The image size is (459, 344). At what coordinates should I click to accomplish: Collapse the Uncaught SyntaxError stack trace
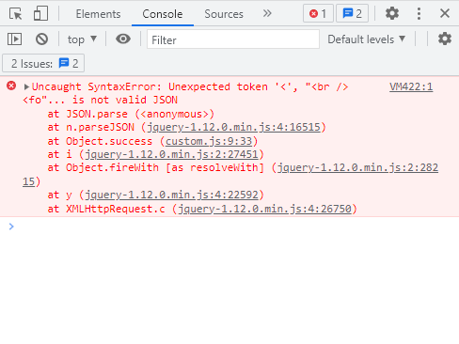tap(26, 86)
